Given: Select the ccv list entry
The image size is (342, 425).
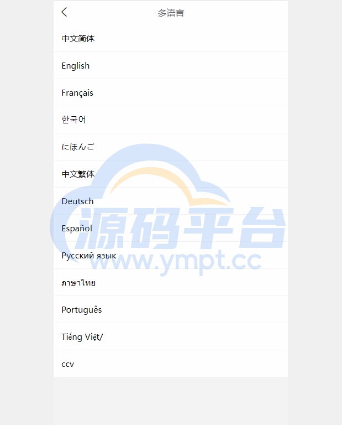Looking at the screenshot, I should point(171,364).
